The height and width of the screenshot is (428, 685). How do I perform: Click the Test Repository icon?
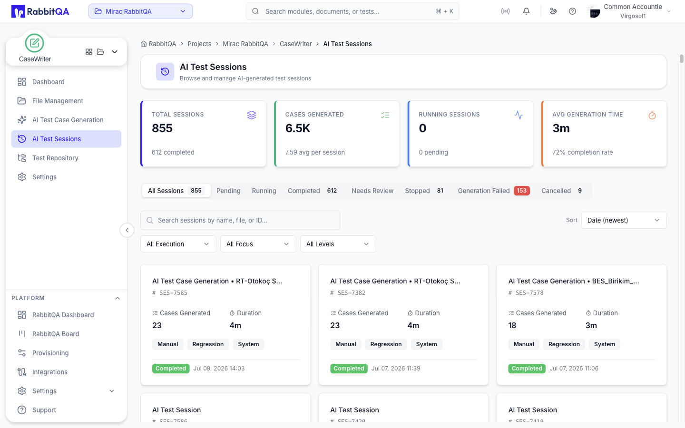click(x=22, y=158)
